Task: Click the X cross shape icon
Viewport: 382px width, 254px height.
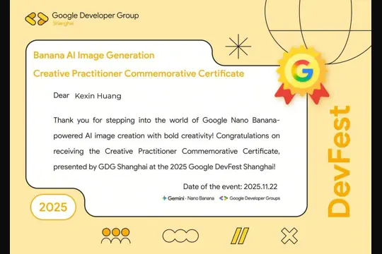Action: tap(289, 236)
